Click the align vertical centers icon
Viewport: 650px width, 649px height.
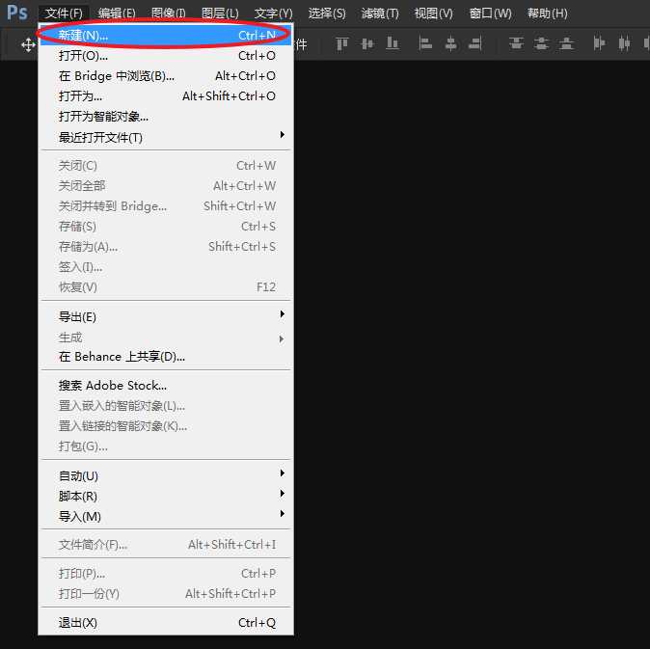[x=367, y=43]
